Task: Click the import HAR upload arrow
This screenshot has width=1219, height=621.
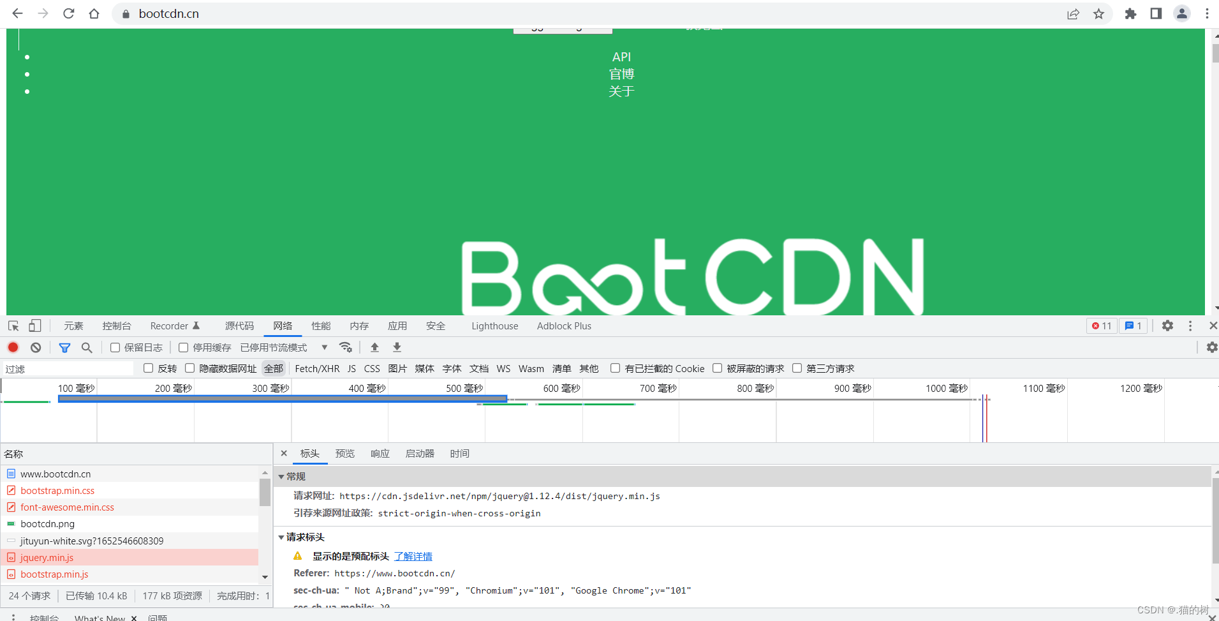Action: tap(374, 347)
